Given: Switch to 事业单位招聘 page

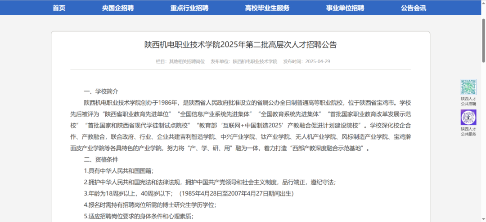Looking at the screenshot, I should tap(345, 8).
